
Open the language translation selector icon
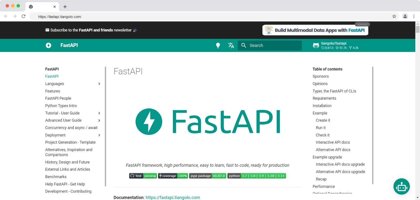coord(231,45)
